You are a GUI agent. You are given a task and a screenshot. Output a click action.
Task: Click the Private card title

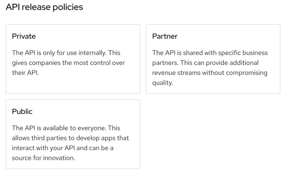[24, 36]
